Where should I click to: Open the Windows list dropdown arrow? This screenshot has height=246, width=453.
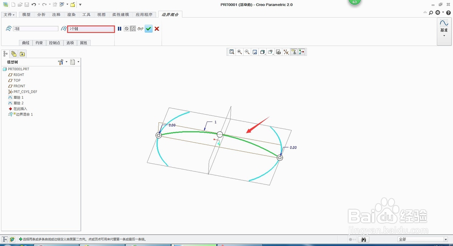point(67,5)
